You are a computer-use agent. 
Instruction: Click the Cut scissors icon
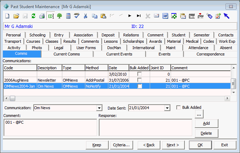point(85,16)
